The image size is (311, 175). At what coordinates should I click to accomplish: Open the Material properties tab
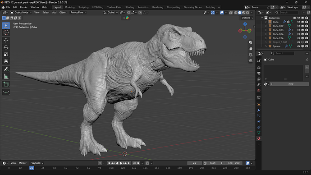pos(259,138)
